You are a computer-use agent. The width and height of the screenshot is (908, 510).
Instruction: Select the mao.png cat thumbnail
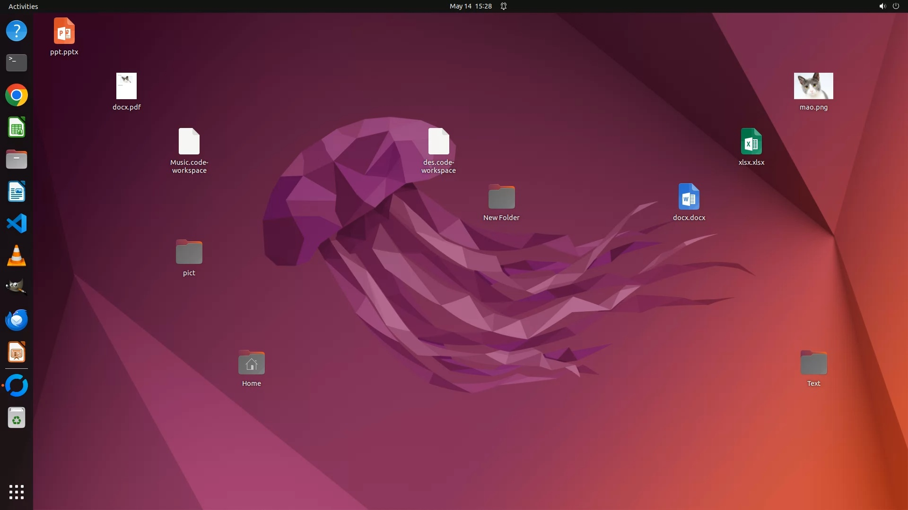coord(813,86)
